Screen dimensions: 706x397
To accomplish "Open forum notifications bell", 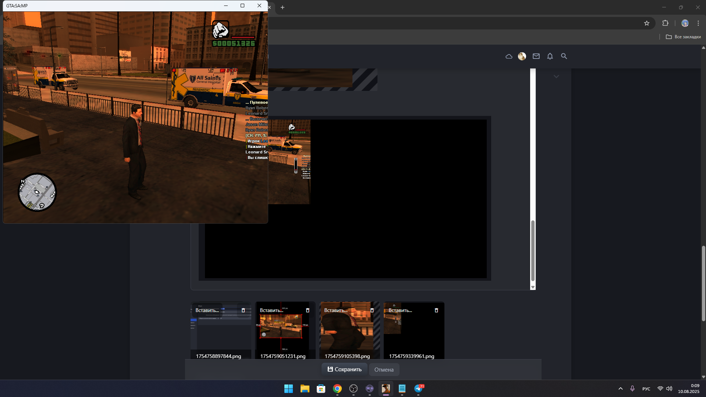I will [x=550, y=56].
